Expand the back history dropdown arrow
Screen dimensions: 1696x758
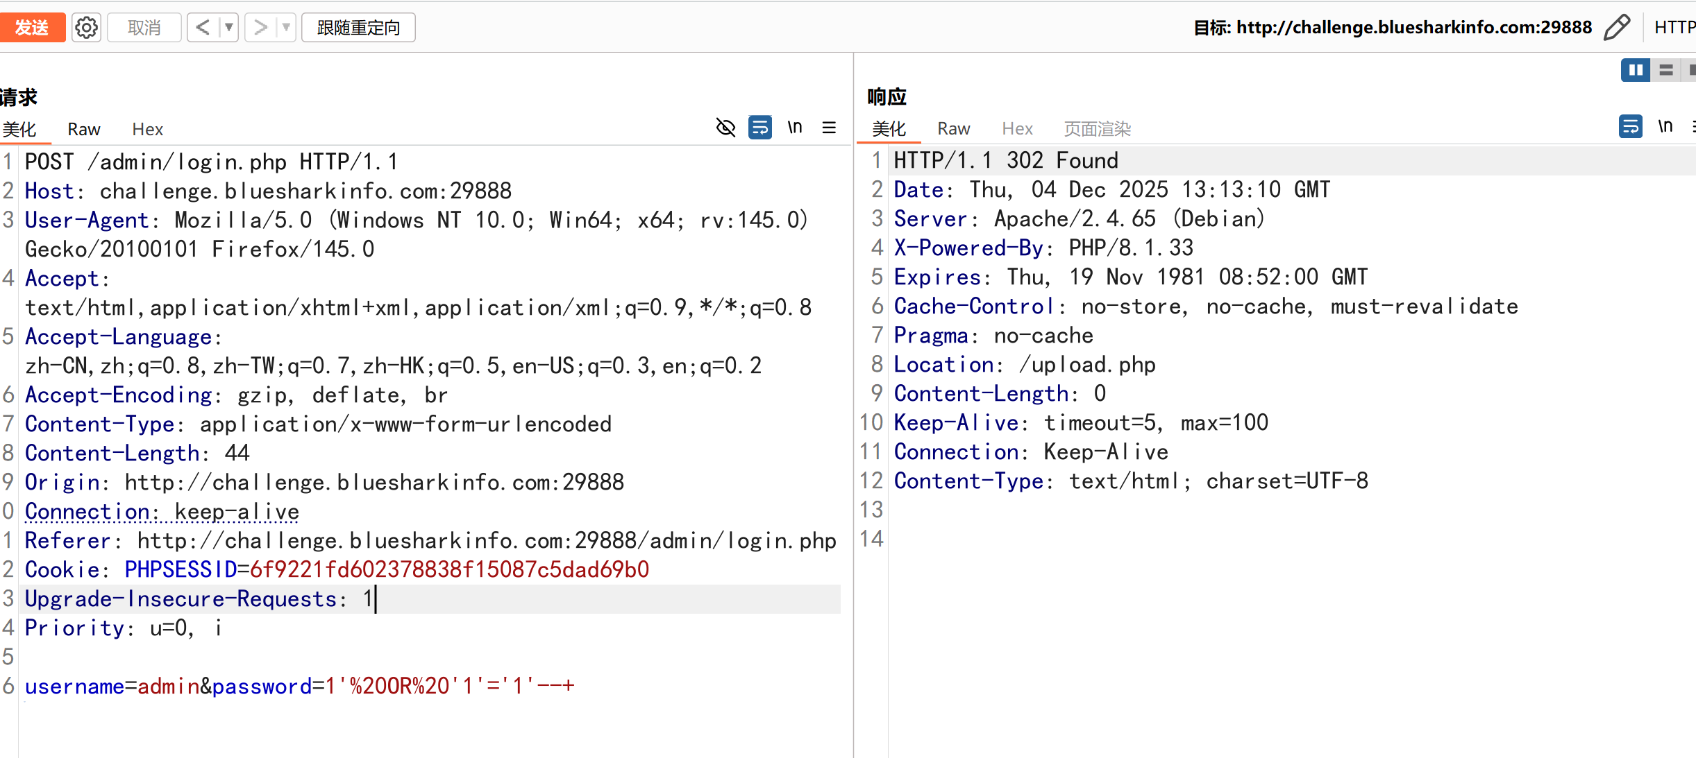click(x=228, y=28)
